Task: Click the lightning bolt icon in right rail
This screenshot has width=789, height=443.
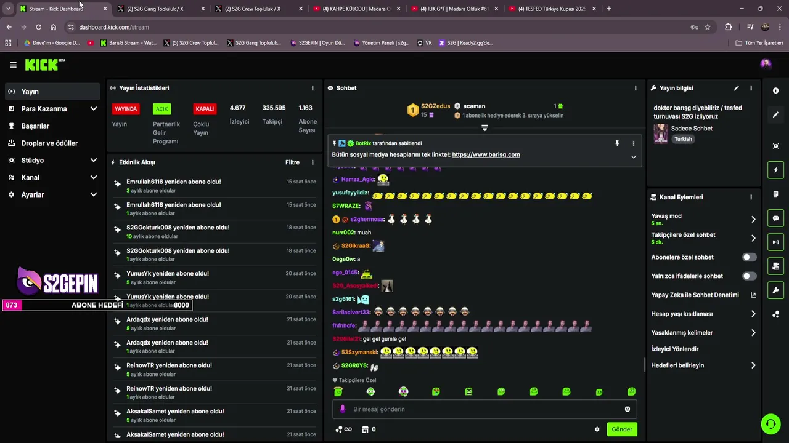Action: (775, 170)
